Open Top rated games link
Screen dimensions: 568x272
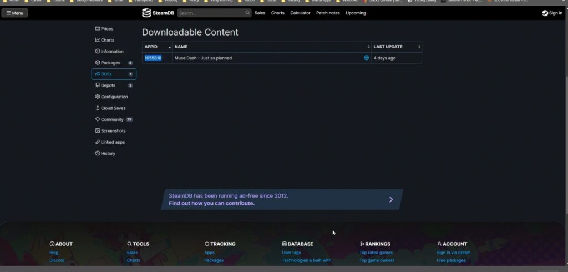point(376,253)
